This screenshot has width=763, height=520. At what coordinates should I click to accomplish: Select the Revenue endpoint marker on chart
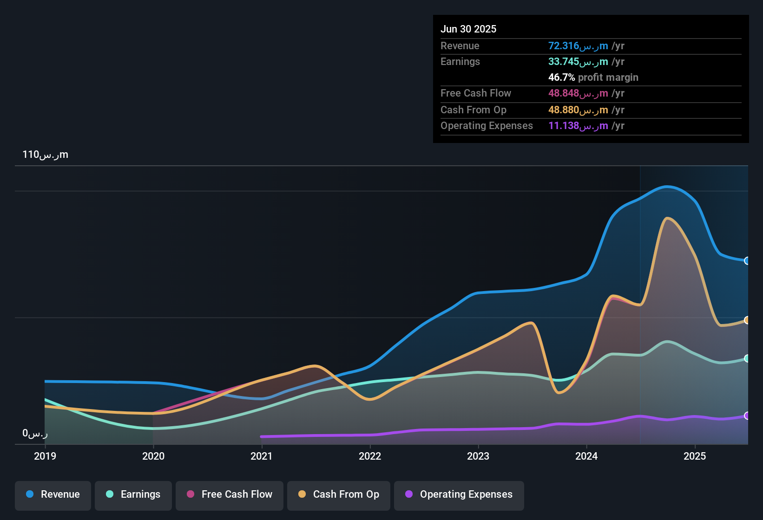point(746,261)
